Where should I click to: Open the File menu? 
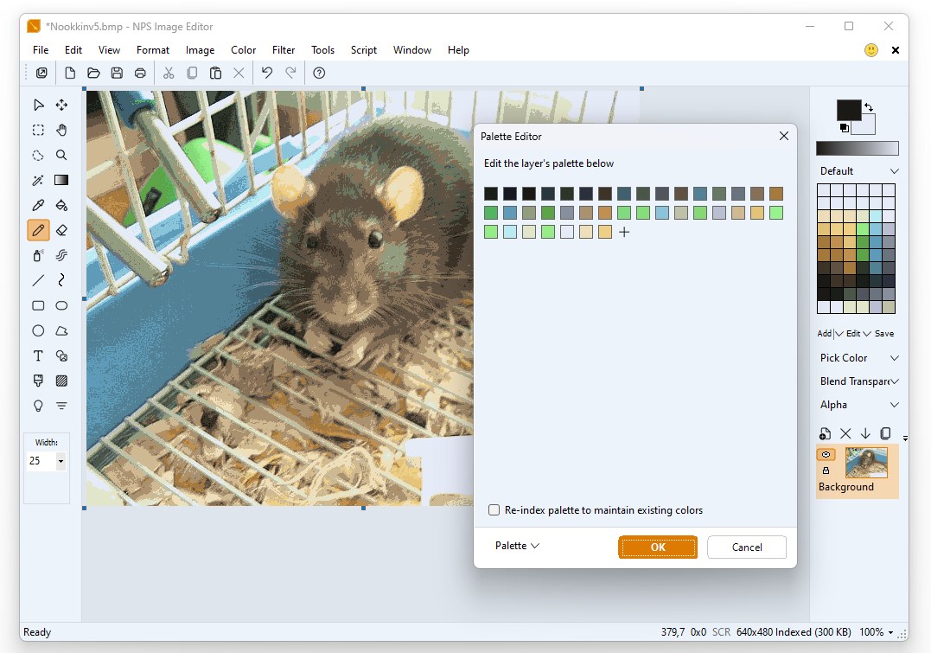point(41,50)
